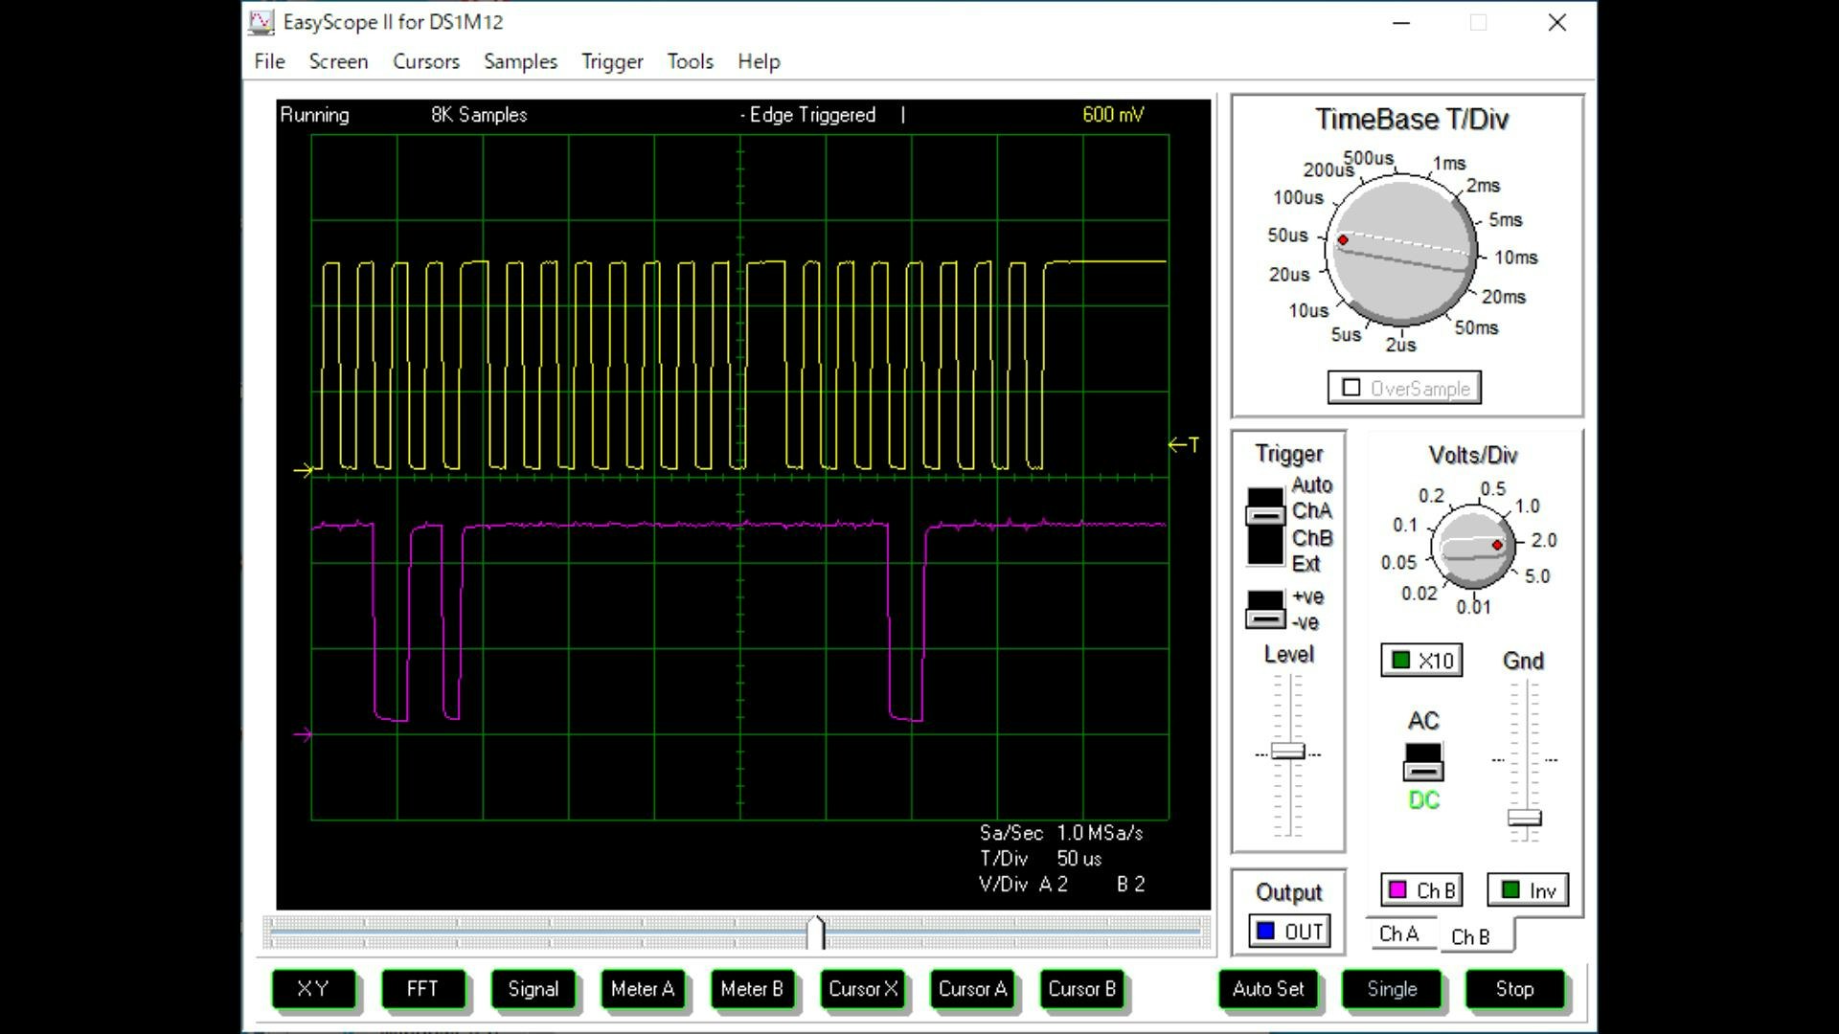Click the magenta channel B ground arrow

[x=303, y=735]
